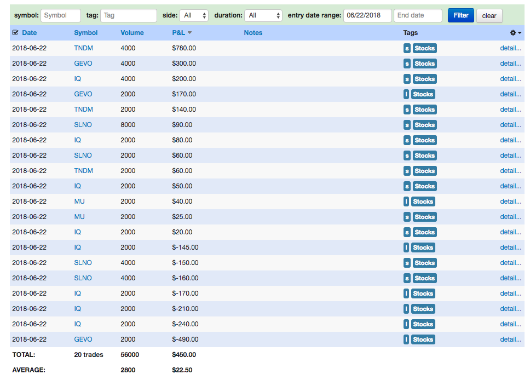530x386 pixels.
Task: Open SLNO symbol on the $90.00 row
Action: tap(83, 125)
